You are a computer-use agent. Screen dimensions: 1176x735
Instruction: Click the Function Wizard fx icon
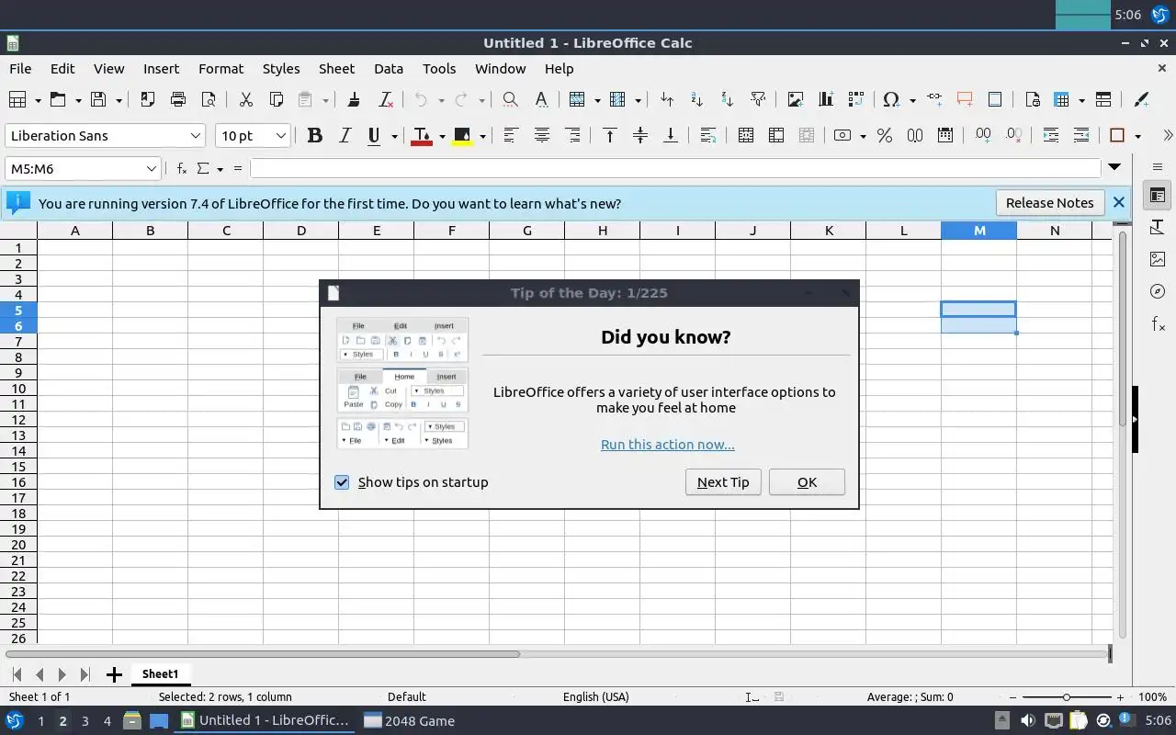point(182,168)
